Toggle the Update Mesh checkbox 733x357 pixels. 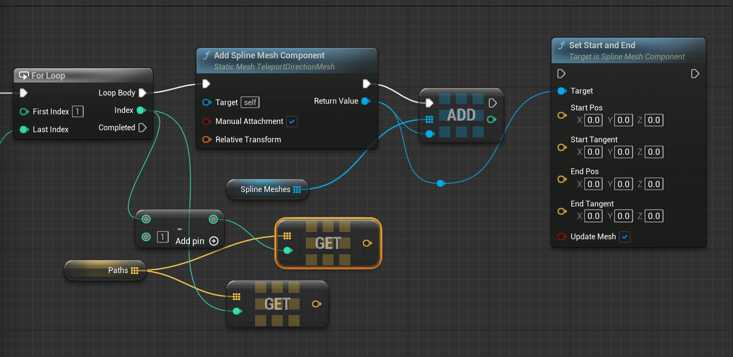[625, 237]
